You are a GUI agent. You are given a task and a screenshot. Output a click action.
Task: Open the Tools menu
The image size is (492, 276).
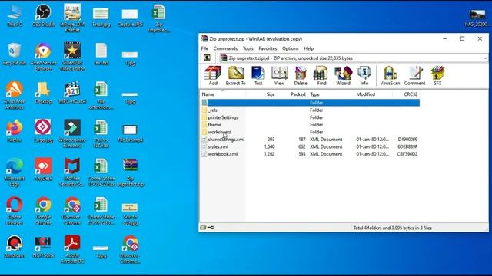(248, 48)
